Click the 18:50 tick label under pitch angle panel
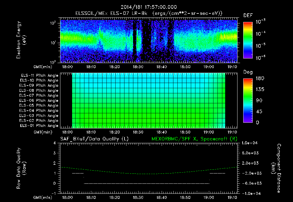Screen dimensions: 293x202 [x=185, y=132]
